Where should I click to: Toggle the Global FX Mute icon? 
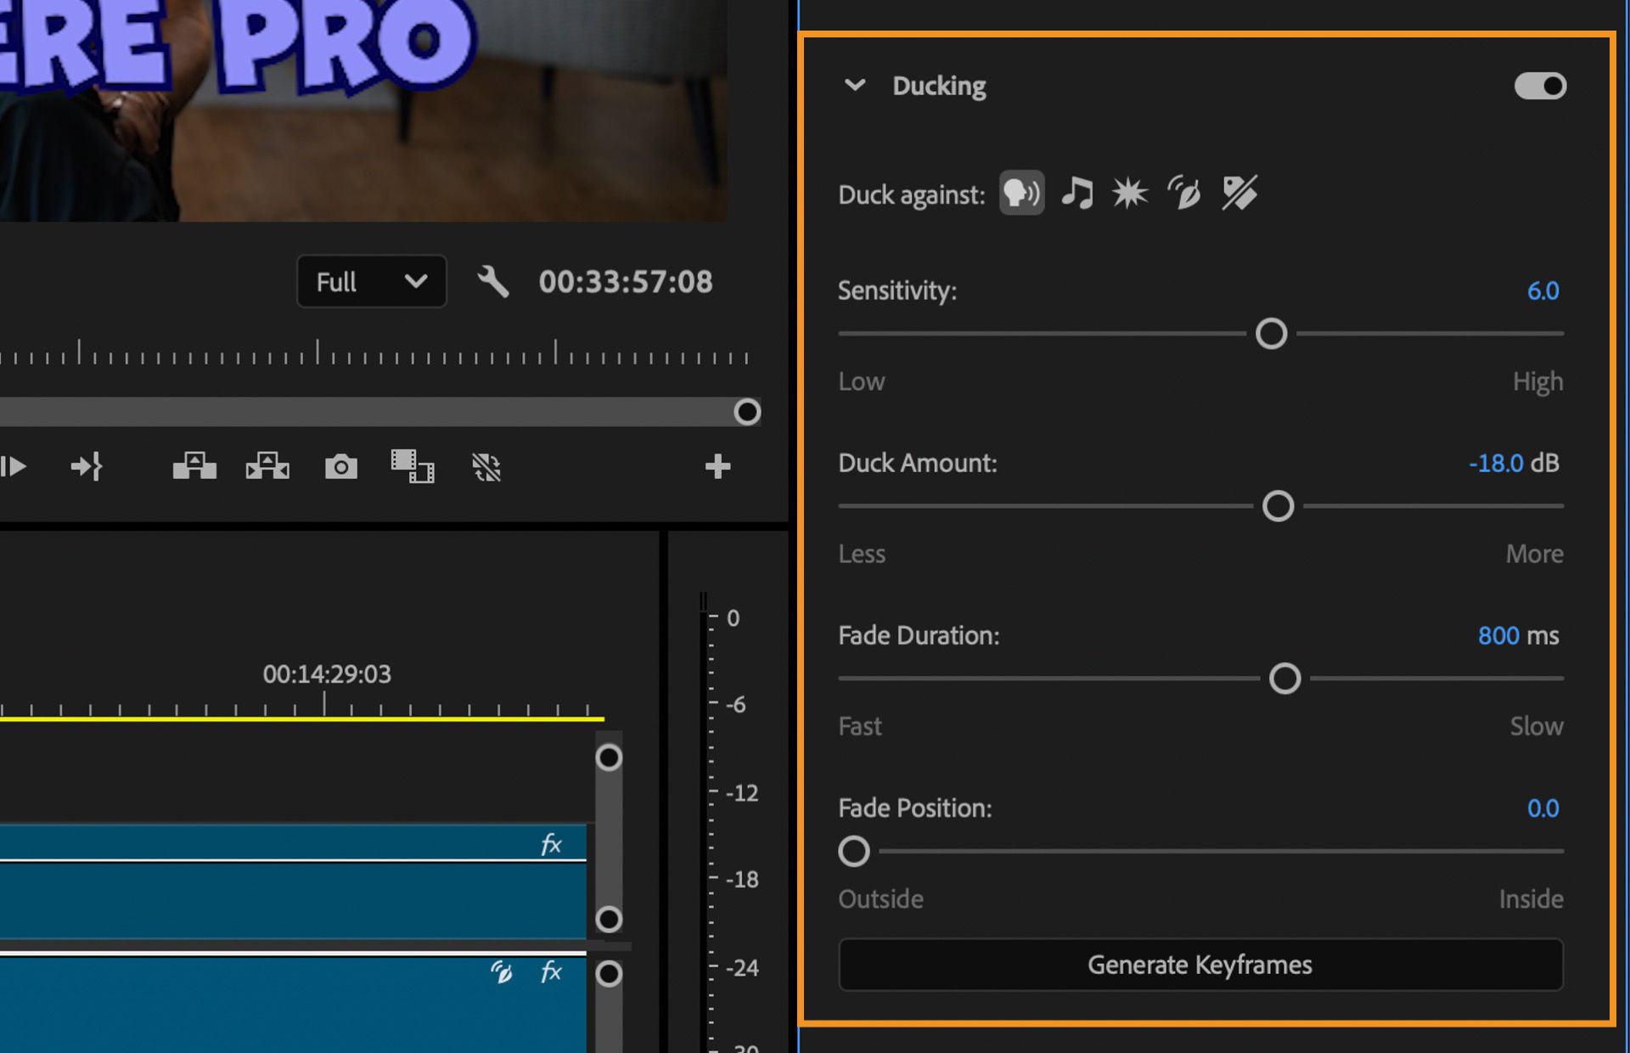click(485, 467)
